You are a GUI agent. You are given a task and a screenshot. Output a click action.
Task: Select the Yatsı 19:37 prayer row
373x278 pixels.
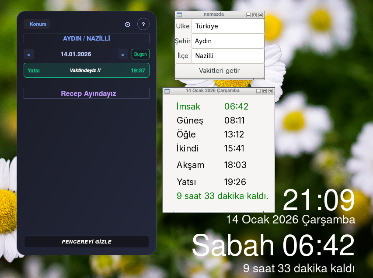(x=87, y=70)
